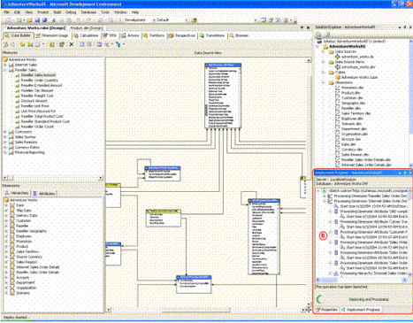This screenshot has height=323, width=413.
Task: Click the measure icon beside Reseller Sales Amount
Action: coord(18,75)
